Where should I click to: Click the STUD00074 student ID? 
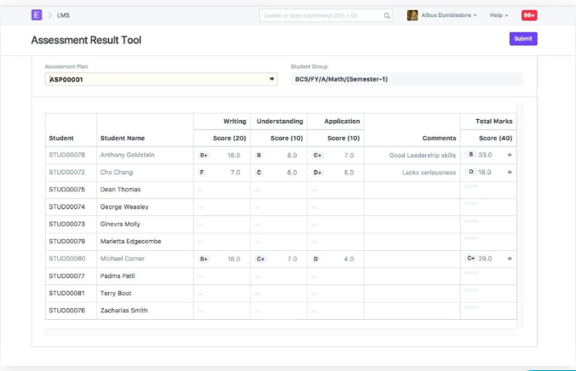tap(66, 207)
